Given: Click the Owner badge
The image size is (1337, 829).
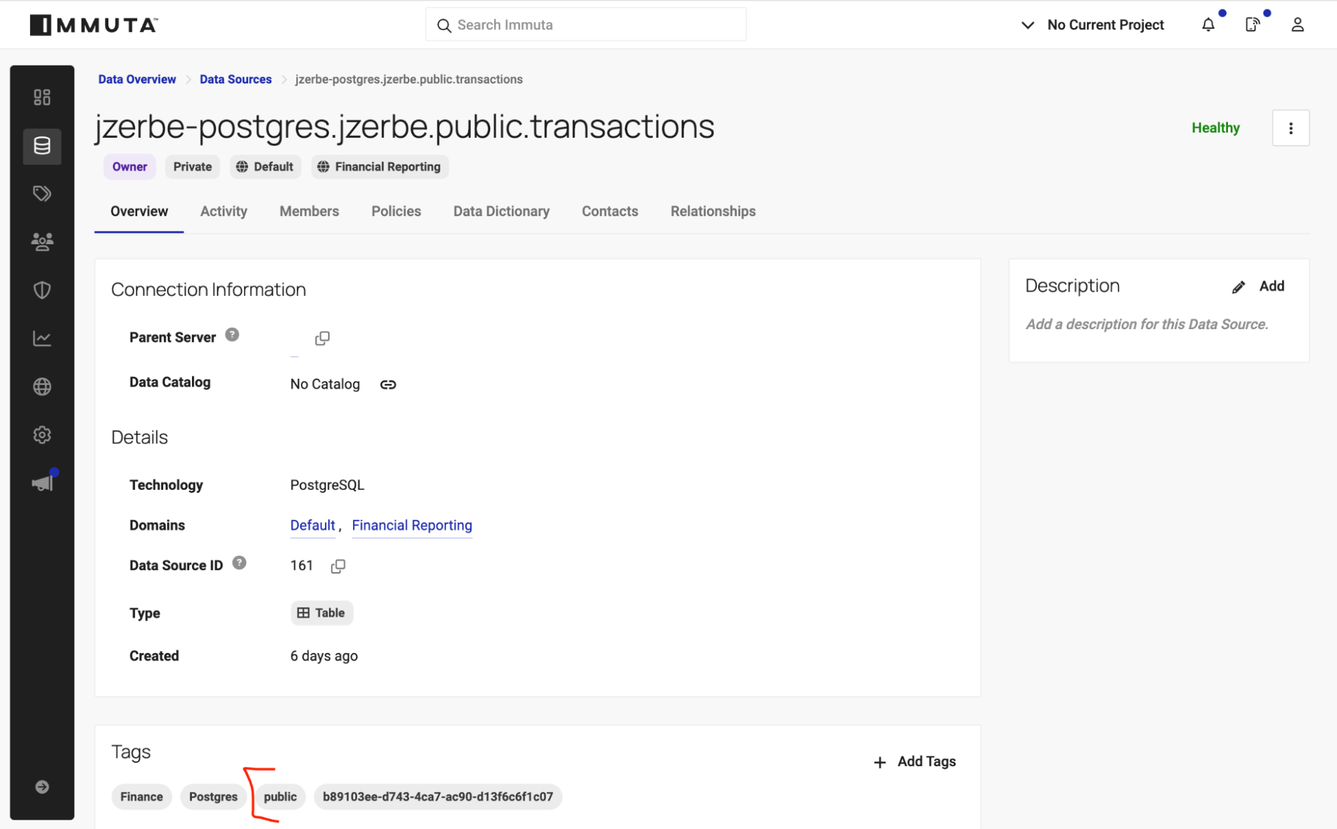Looking at the screenshot, I should [x=130, y=167].
